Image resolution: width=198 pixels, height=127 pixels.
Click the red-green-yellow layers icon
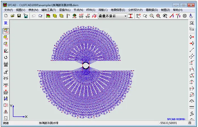point(48,16)
